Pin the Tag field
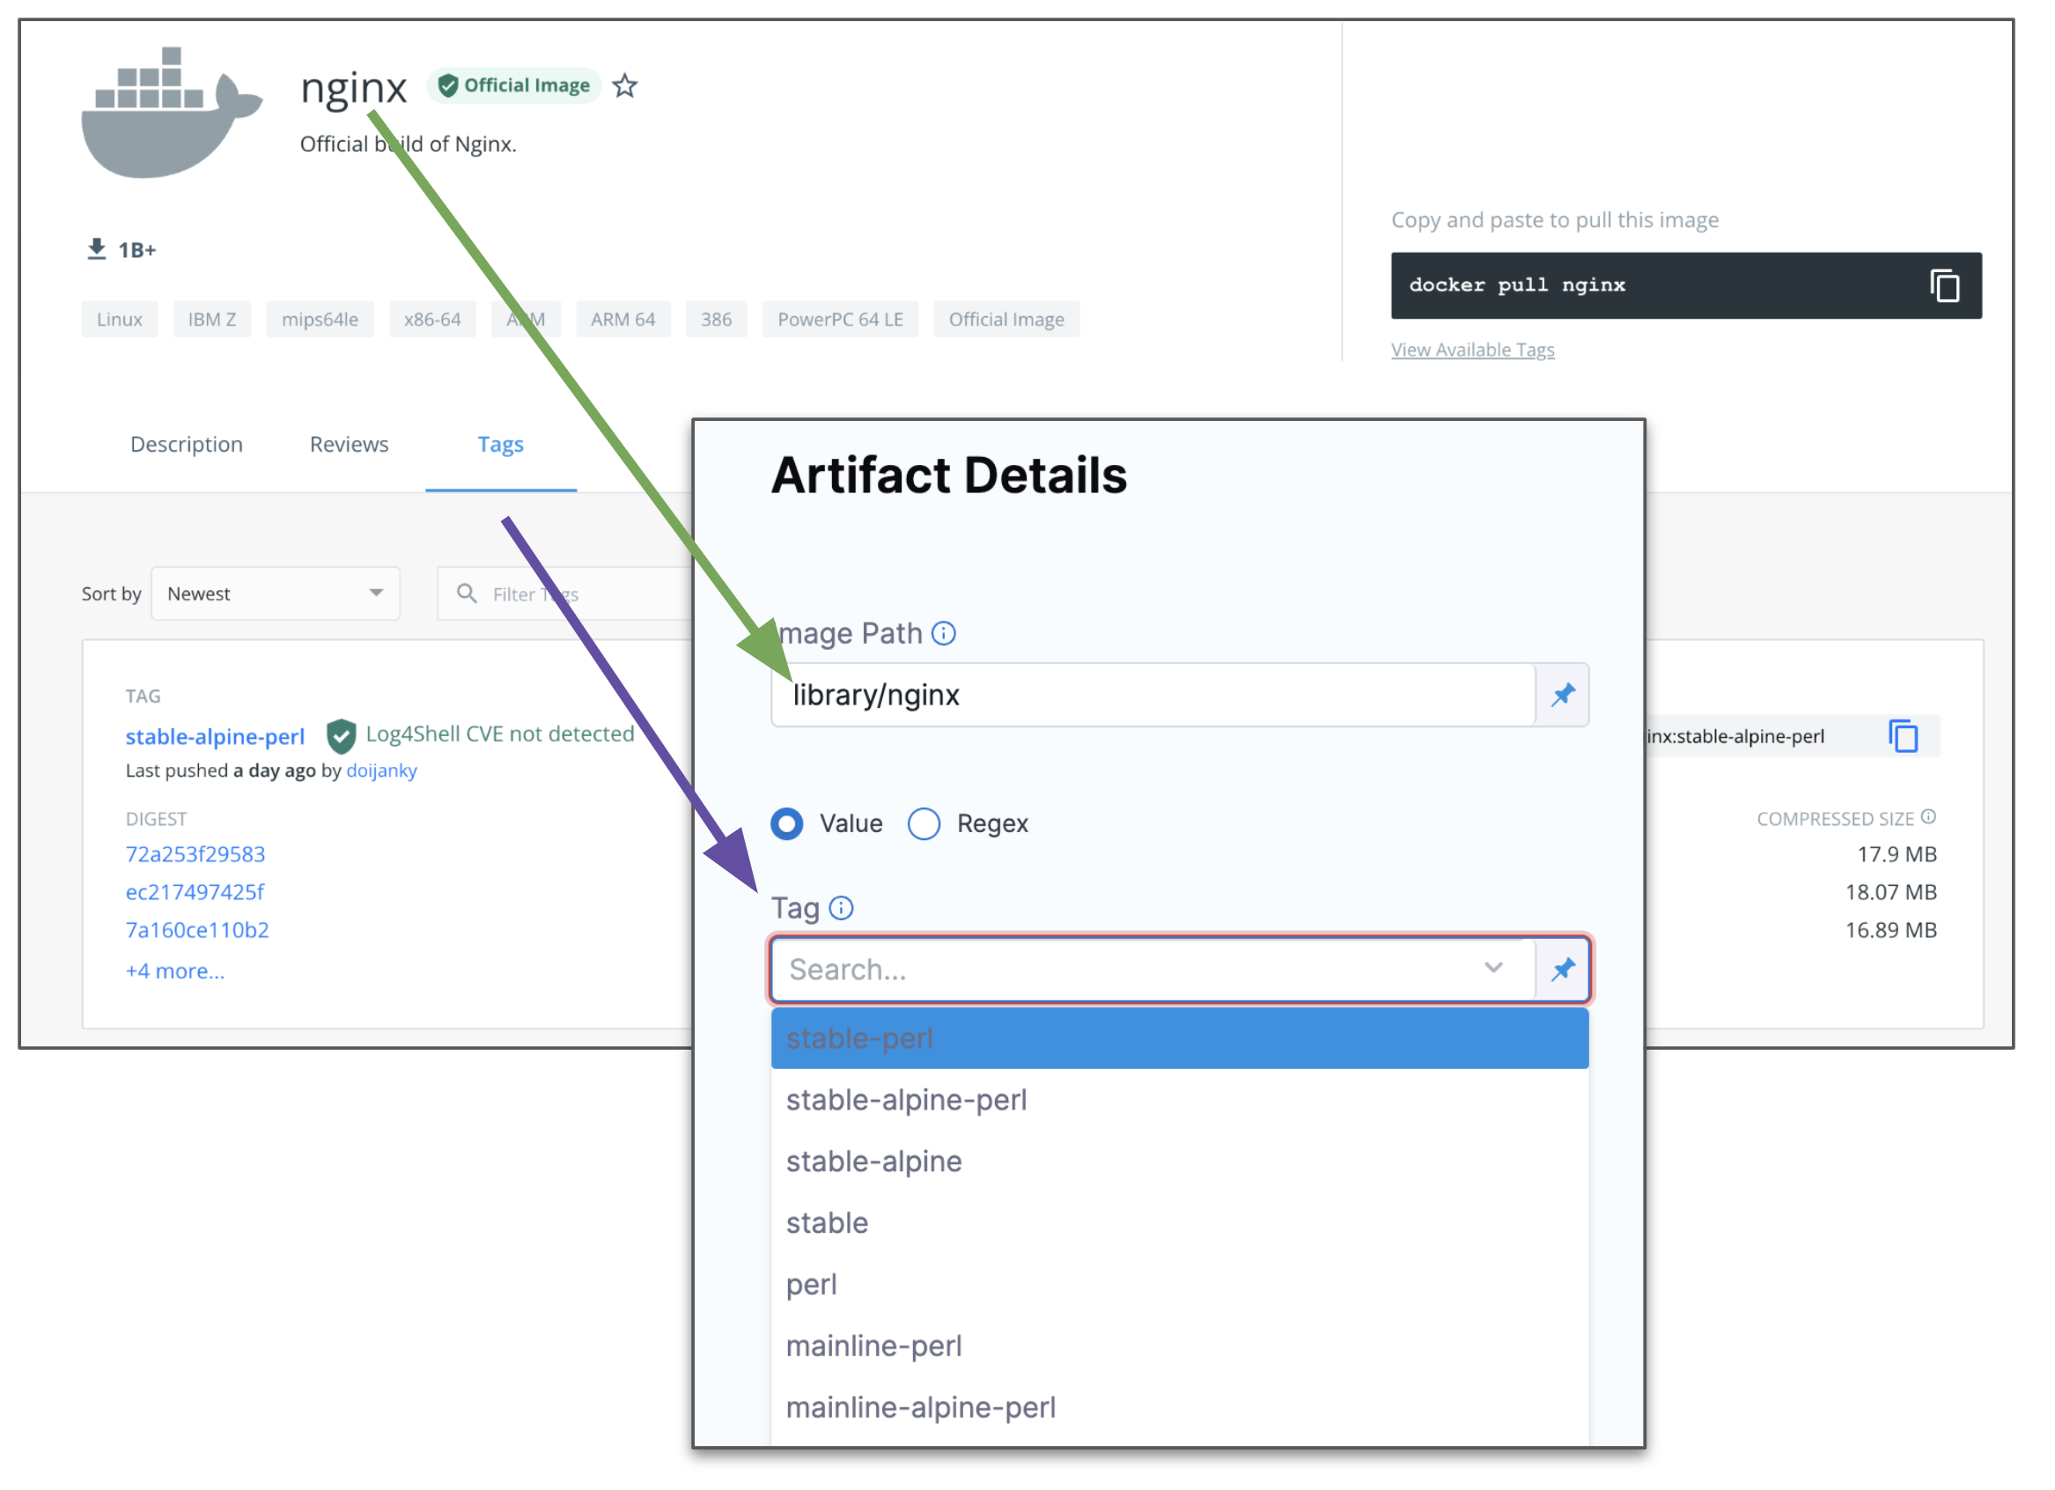2055x1490 pixels. point(1563,970)
